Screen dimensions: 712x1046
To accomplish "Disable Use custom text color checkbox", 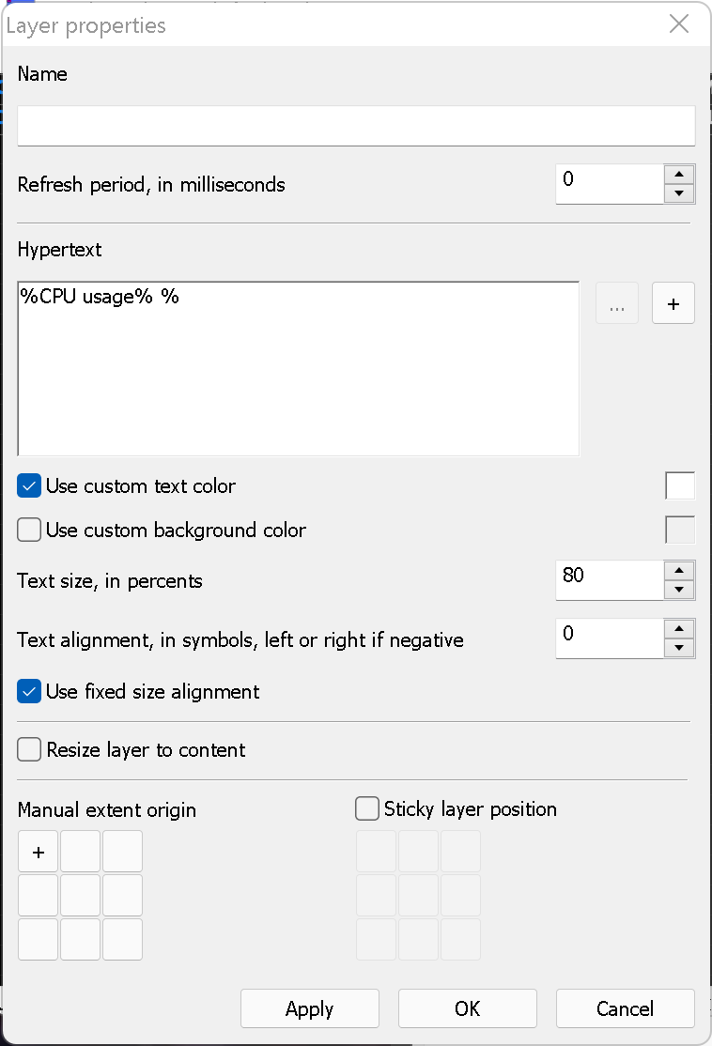I will [x=30, y=486].
